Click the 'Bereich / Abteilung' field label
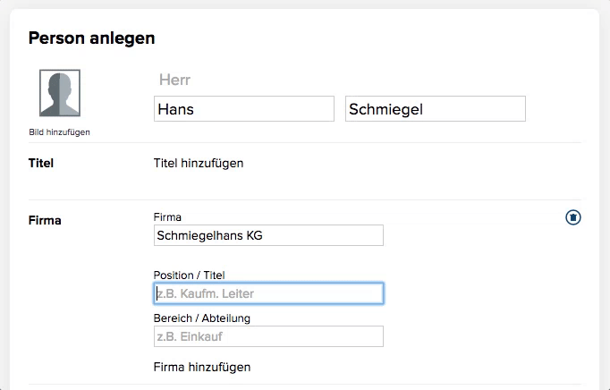The image size is (610, 390). pyautogui.click(x=202, y=318)
